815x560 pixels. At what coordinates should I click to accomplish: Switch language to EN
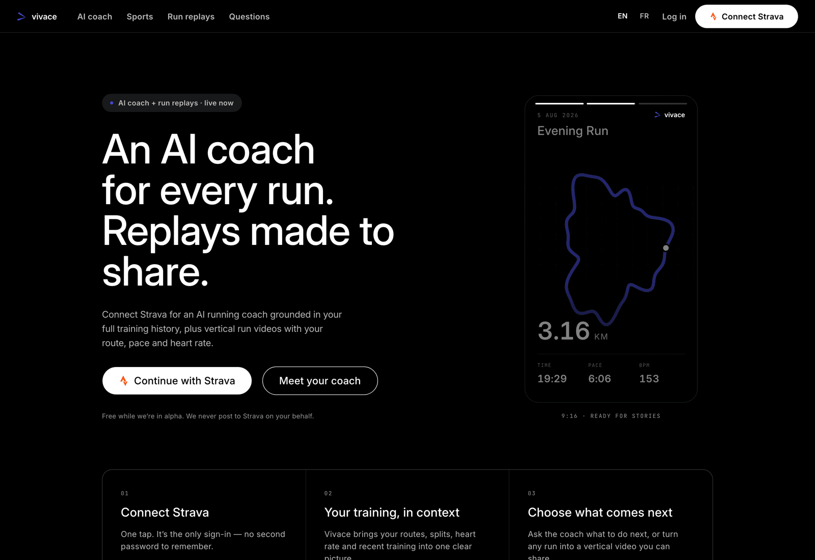tap(622, 16)
